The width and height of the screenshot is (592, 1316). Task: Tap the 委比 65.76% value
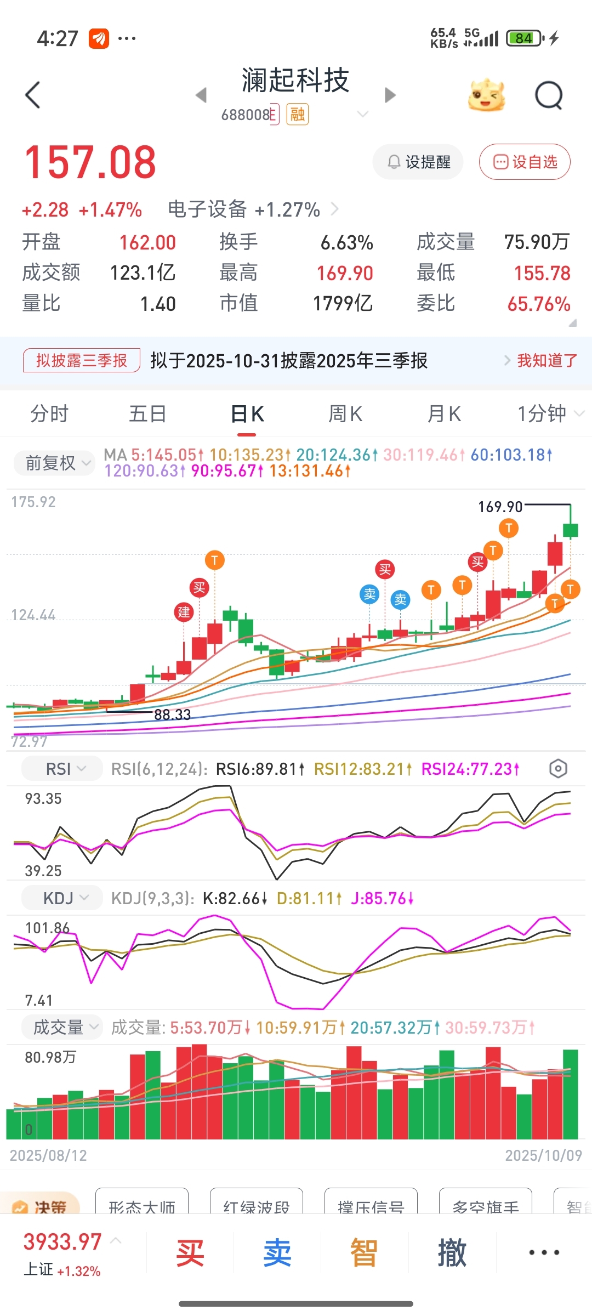coord(539,304)
